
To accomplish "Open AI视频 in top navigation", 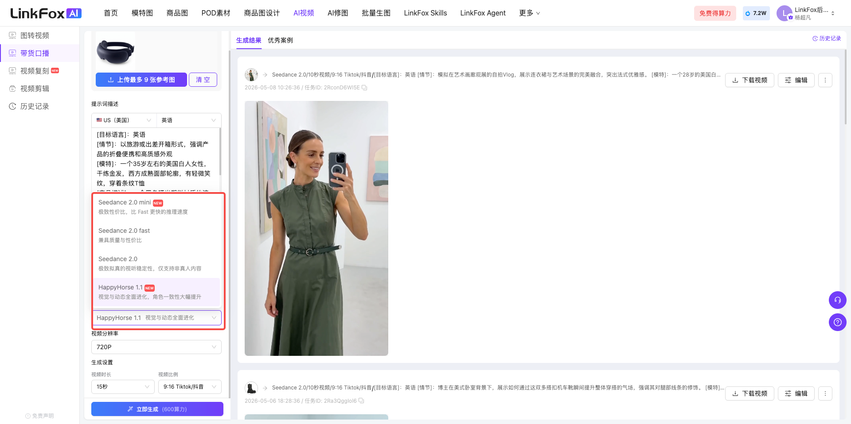I will (x=304, y=13).
